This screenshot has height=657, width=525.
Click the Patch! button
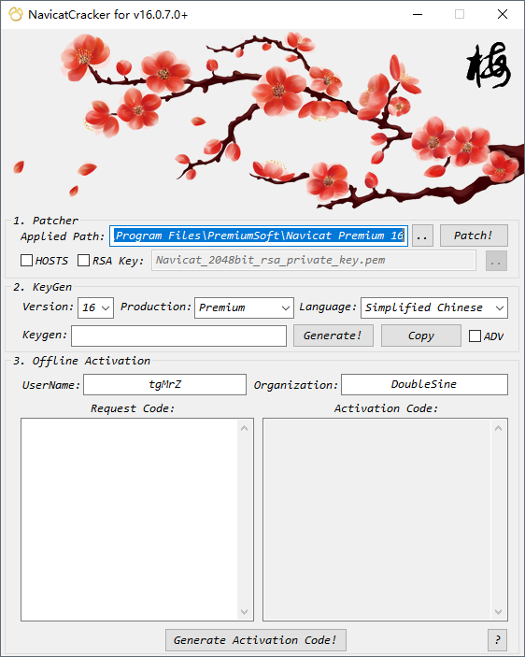[474, 236]
